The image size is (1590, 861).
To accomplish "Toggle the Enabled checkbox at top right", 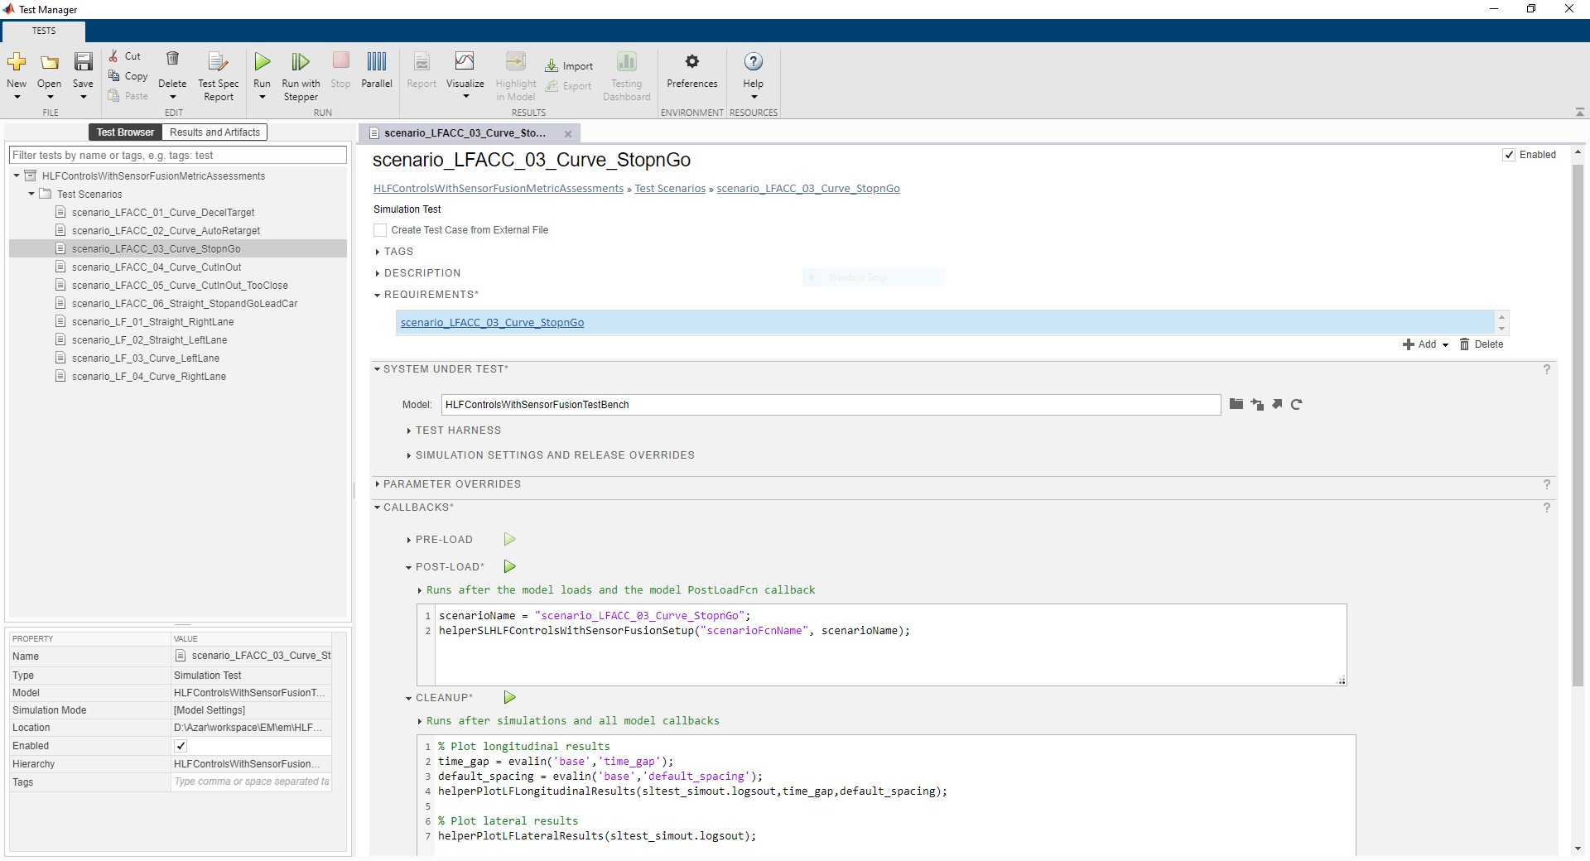I will (x=1509, y=156).
